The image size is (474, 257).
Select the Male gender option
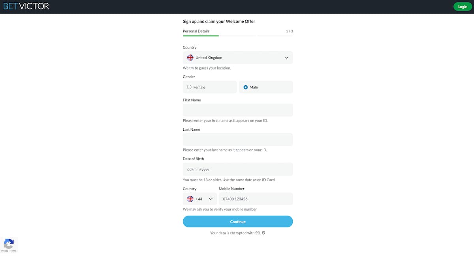tap(266, 87)
